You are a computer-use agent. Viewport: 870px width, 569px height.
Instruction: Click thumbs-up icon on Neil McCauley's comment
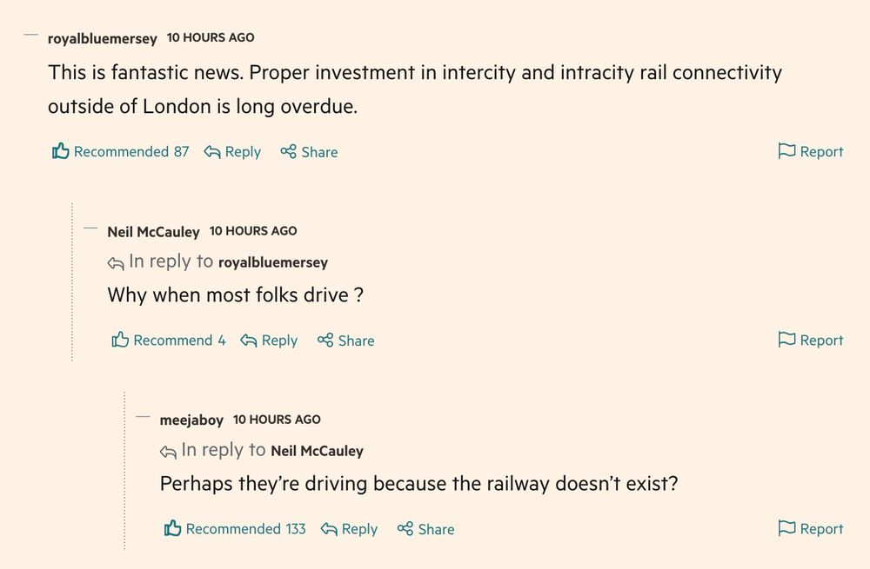pos(120,340)
